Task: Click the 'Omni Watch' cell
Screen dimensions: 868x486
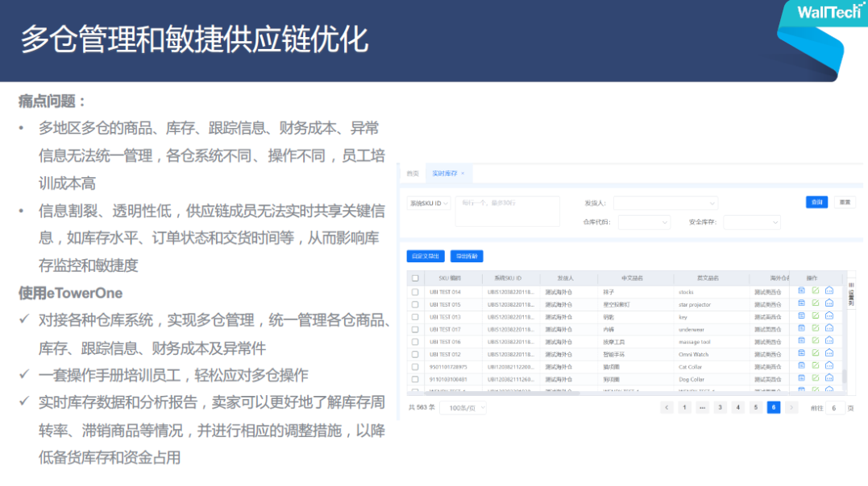Action: pos(693,354)
